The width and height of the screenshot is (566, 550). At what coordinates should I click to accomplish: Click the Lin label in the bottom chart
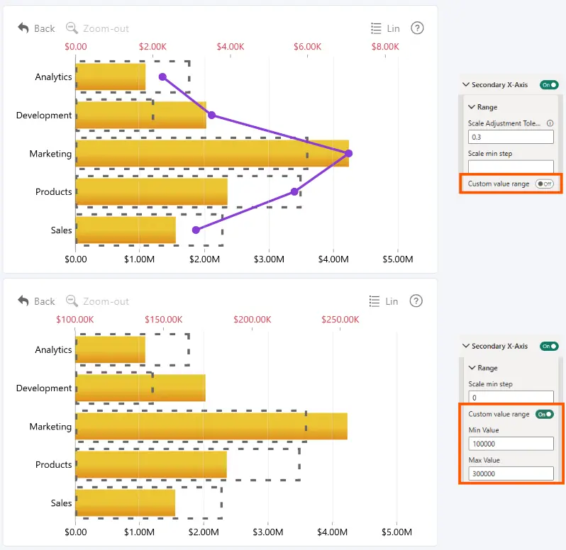[x=392, y=301]
